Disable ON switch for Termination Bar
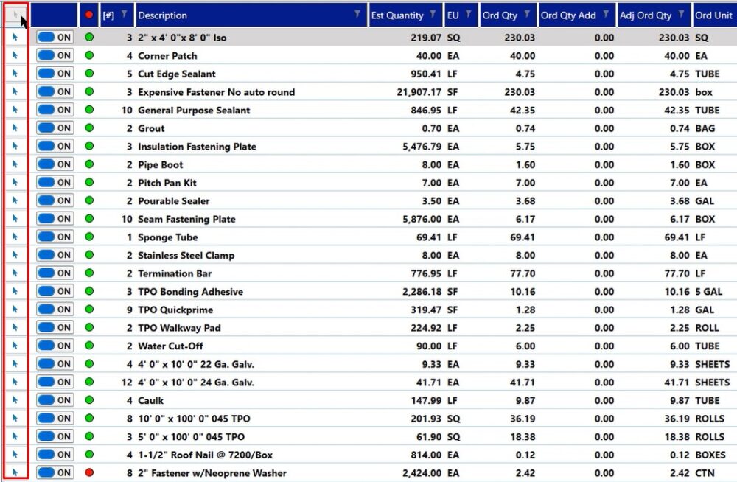737x482 pixels. click(x=55, y=273)
